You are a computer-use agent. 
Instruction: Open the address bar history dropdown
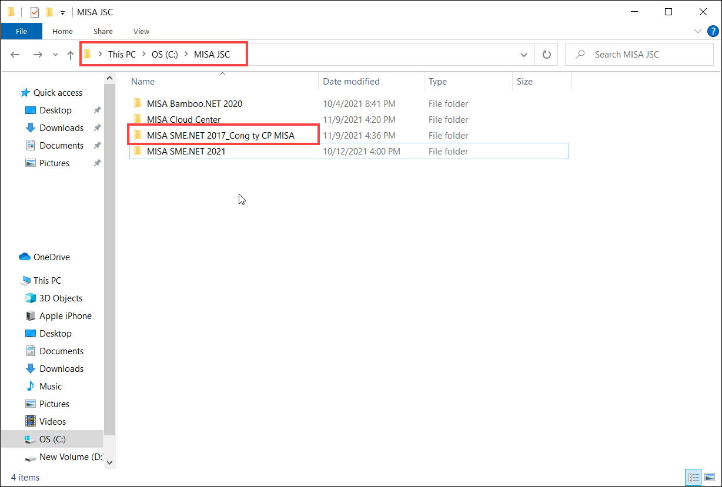coord(524,55)
